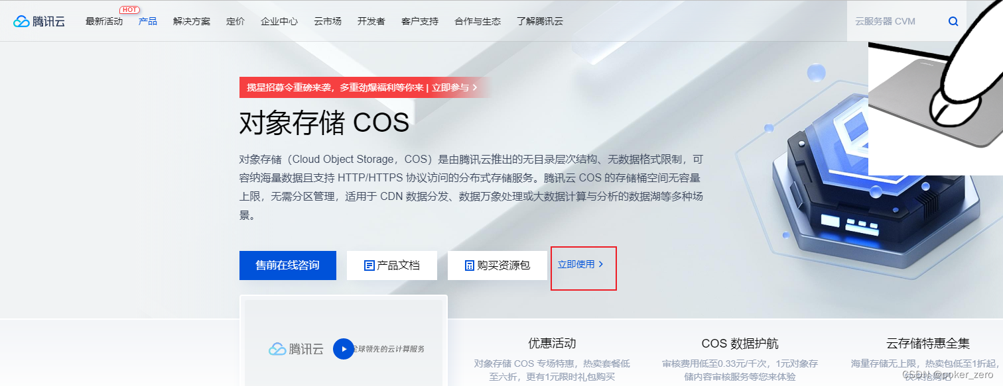Open the 产品 menu
This screenshot has height=386, width=1003.
click(x=148, y=21)
